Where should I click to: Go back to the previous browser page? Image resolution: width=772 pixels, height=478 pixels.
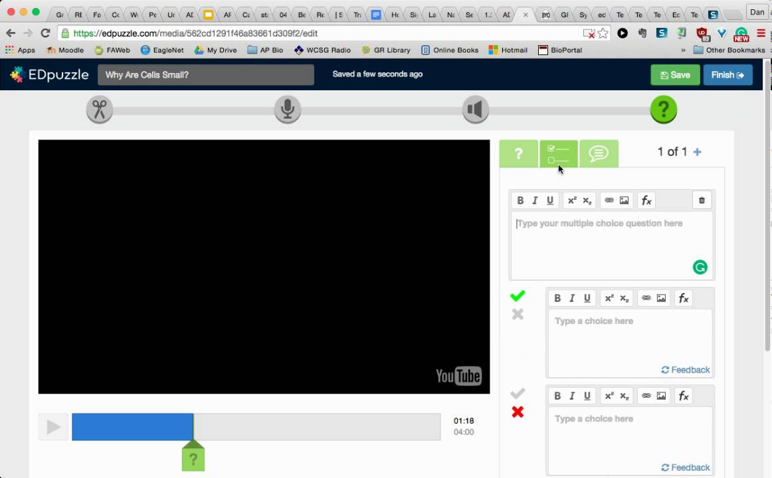11,33
